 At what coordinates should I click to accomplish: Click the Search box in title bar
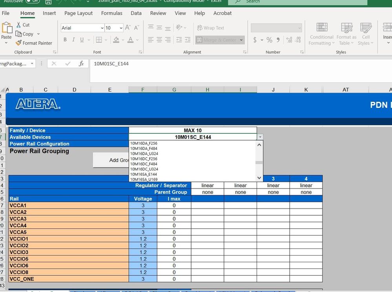(x=297, y=2)
